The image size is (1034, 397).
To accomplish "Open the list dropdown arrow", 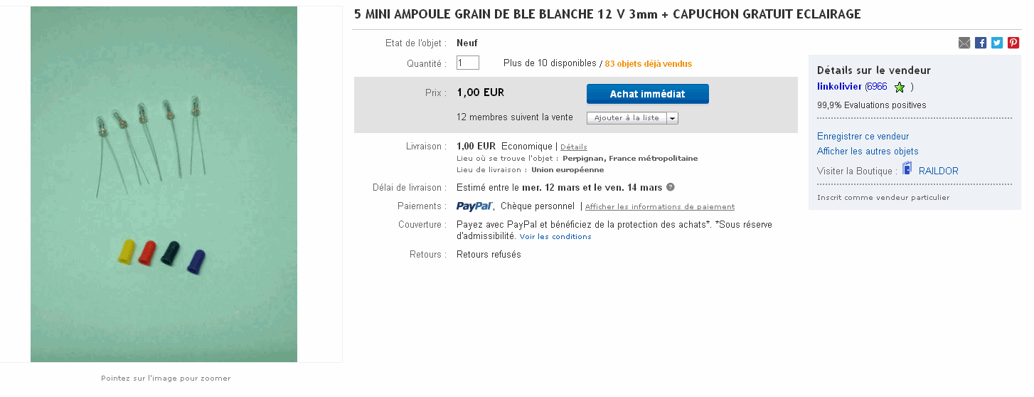I will click(x=672, y=118).
